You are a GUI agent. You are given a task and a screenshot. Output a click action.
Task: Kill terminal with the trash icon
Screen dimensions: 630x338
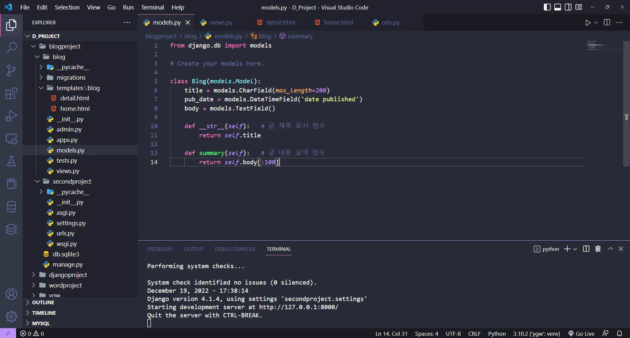pos(598,249)
